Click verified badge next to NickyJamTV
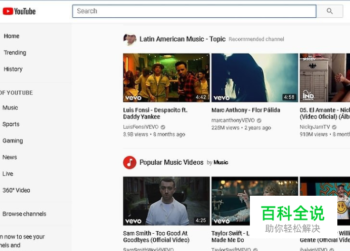The image size is (350, 251). click(334, 127)
